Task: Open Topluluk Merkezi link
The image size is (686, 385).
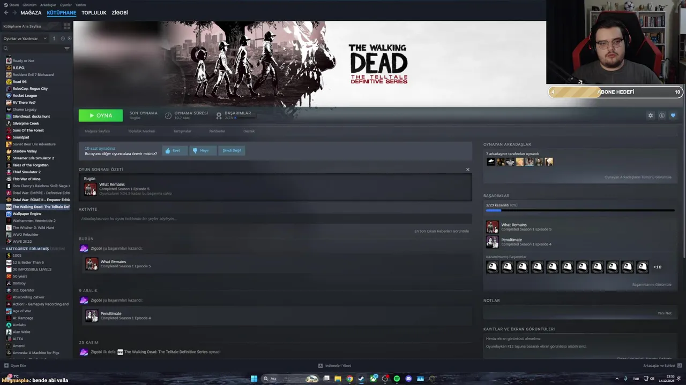Action: (x=141, y=131)
